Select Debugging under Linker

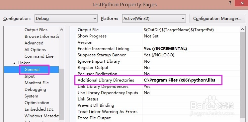[35, 90]
